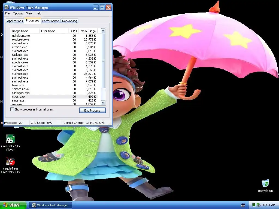279x209 pixels.
Task: Select the VeggieTales Creativity City desktop icon
Action: tap(11, 165)
